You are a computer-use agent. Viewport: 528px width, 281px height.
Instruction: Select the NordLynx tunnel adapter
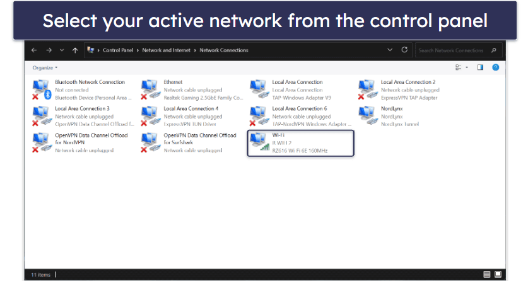(x=368, y=116)
